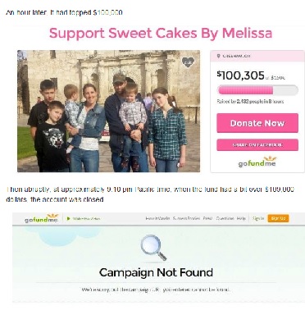Open the Questions link in navigation
This screenshot has height=324, width=305.
(x=225, y=218)
